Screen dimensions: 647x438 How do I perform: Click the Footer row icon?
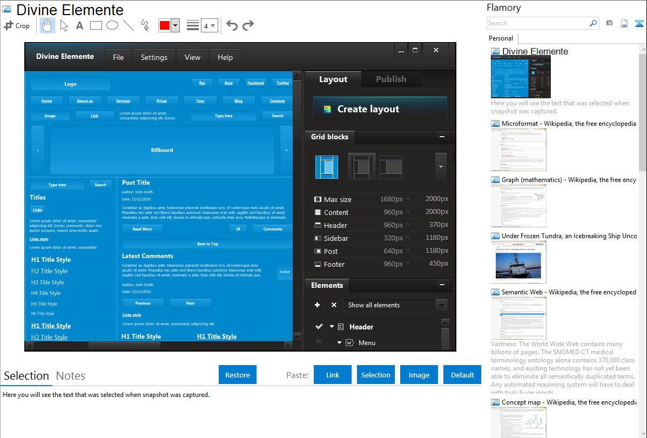point(318,264)
